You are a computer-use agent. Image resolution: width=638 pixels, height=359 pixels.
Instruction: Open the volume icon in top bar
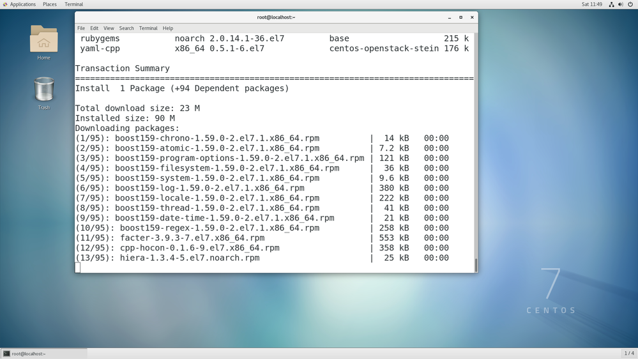click(x=621, y=4)
